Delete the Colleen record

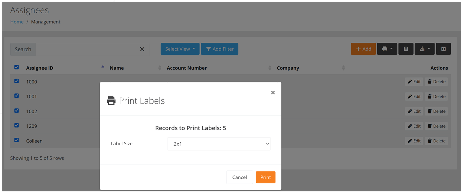[436, 141]
